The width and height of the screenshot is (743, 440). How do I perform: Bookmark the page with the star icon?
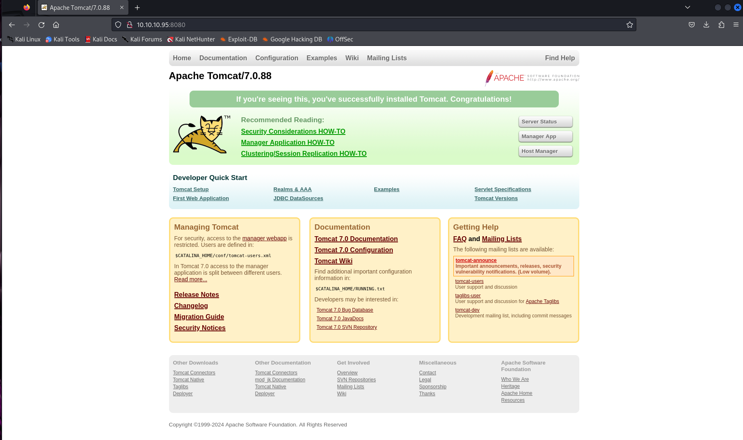pos(629,25)
